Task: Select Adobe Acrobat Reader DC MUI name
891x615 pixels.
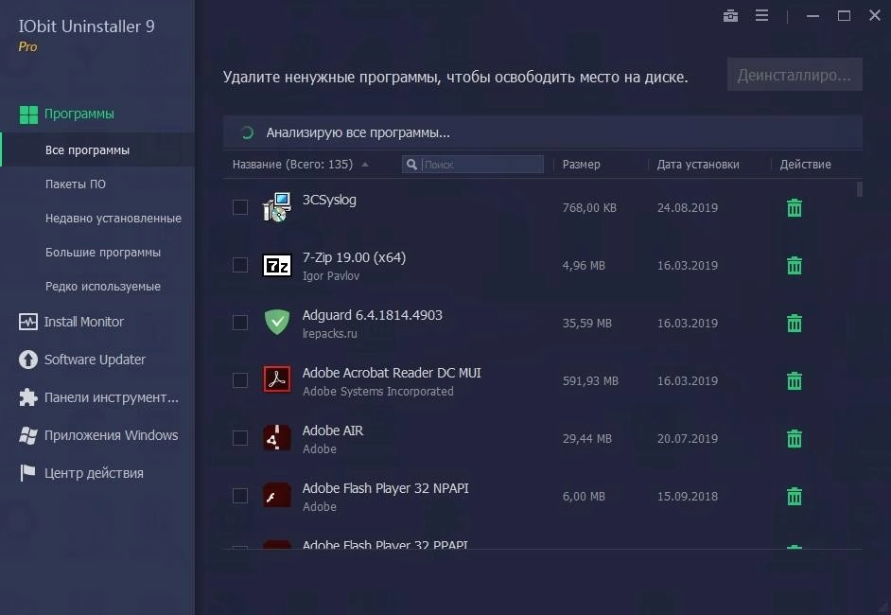Action: [392, 373]
